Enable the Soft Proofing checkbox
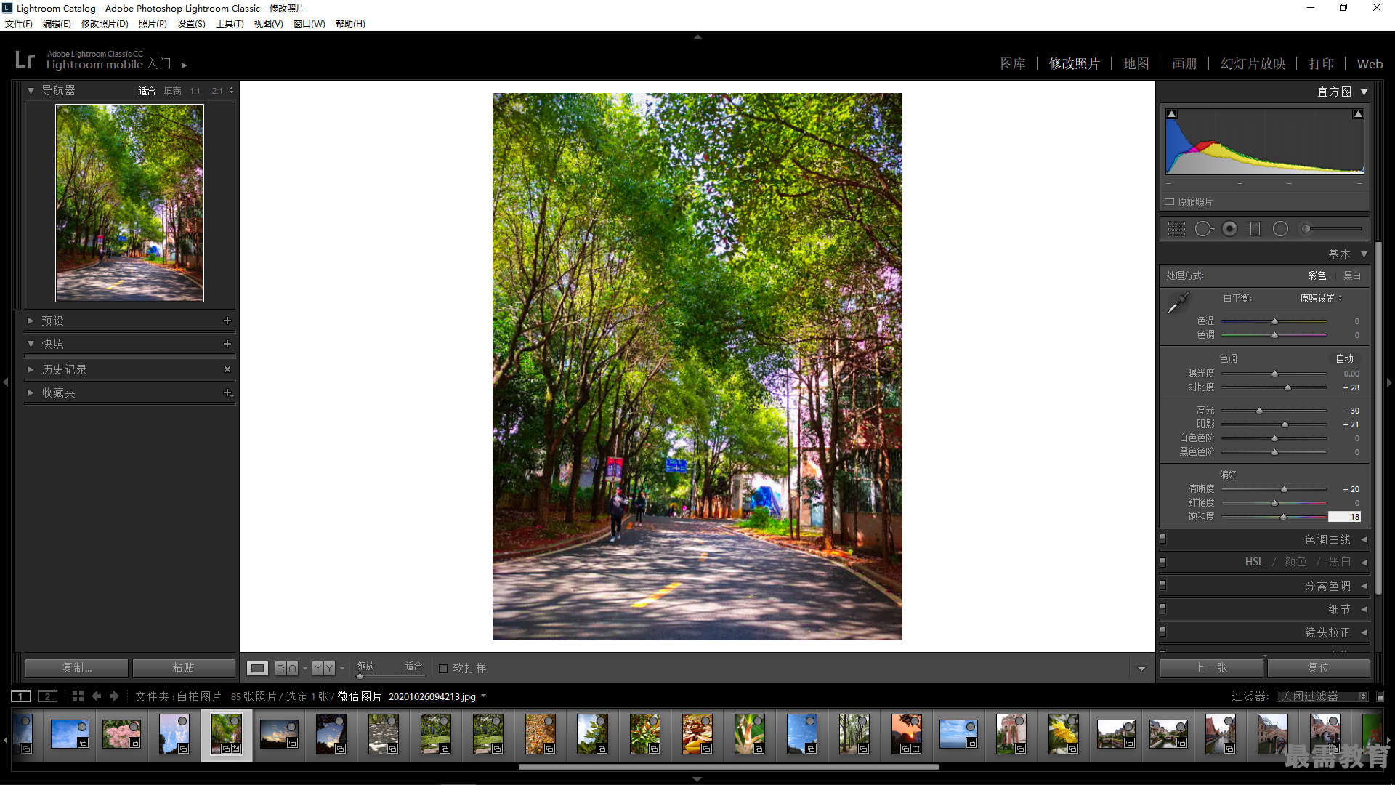Screen dimensions: 1395x785 (443, 669)
